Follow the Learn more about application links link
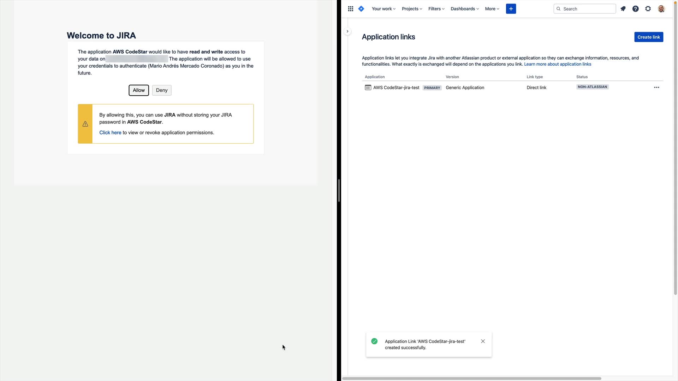The image size is (678, 381). (x=558, y=64)
